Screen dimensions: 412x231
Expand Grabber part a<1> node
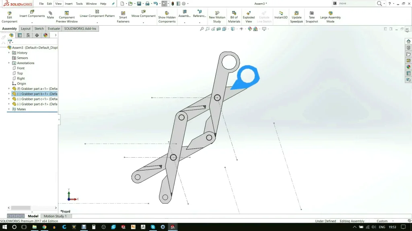point(9,89)
